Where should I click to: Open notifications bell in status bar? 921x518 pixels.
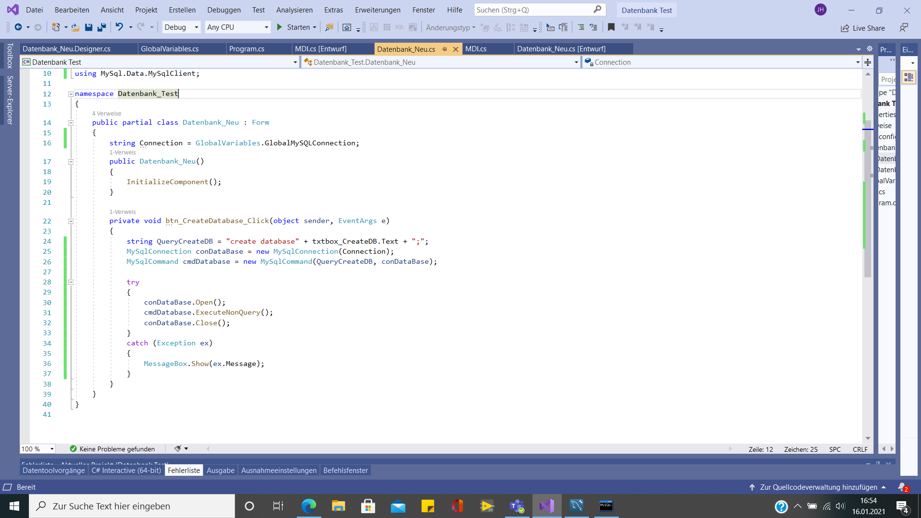902,487
